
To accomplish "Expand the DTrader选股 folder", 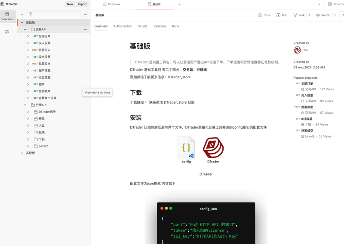I will point(28,112).
